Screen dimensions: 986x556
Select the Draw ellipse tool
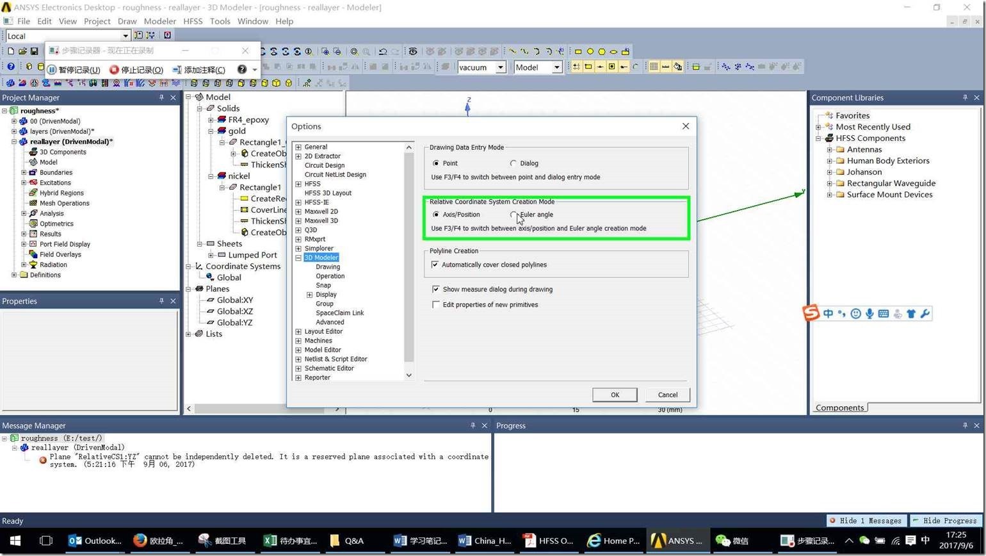pos(613,51)
